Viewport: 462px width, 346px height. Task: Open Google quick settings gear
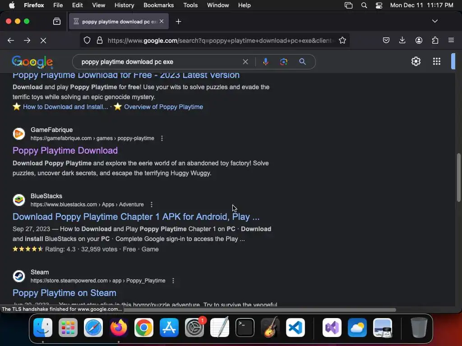click(x=416, y=61)
